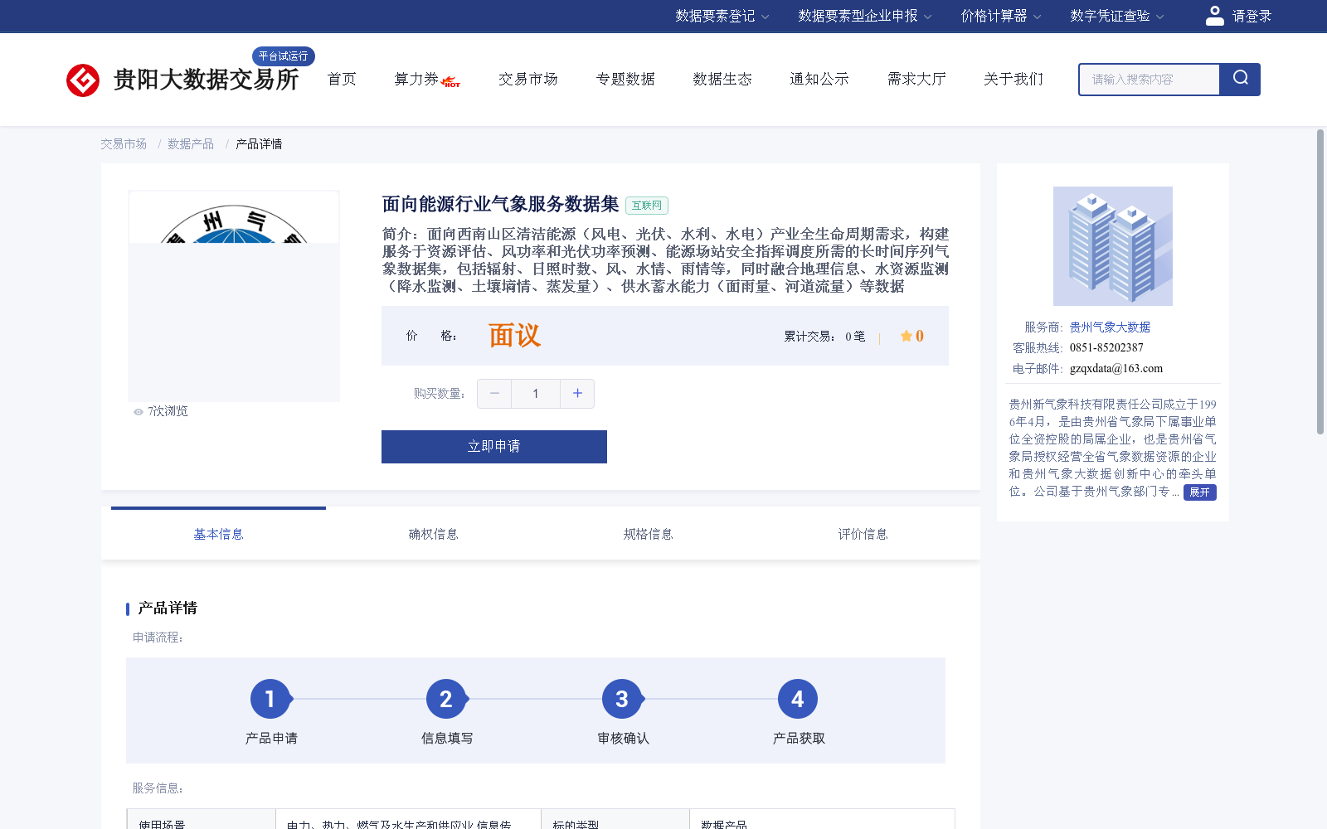Click the 立即申请 button

[494, 447]
